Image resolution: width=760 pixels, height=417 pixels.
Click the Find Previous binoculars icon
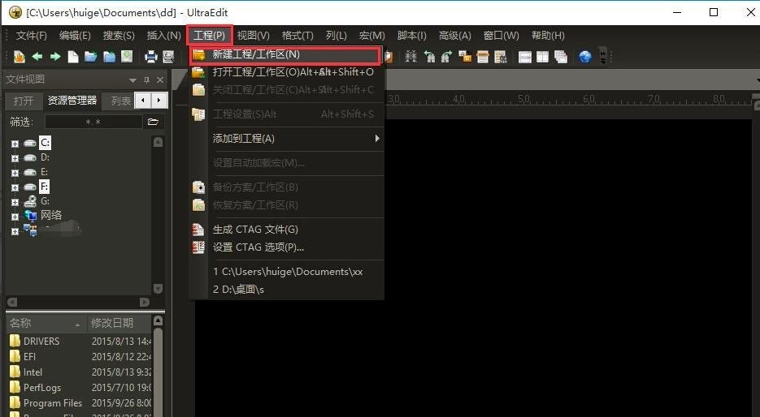[x=429, y=57]
